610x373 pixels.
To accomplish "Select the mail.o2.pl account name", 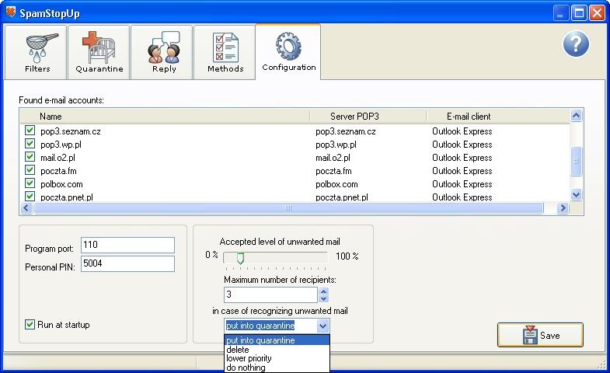I will coord(58,158).
